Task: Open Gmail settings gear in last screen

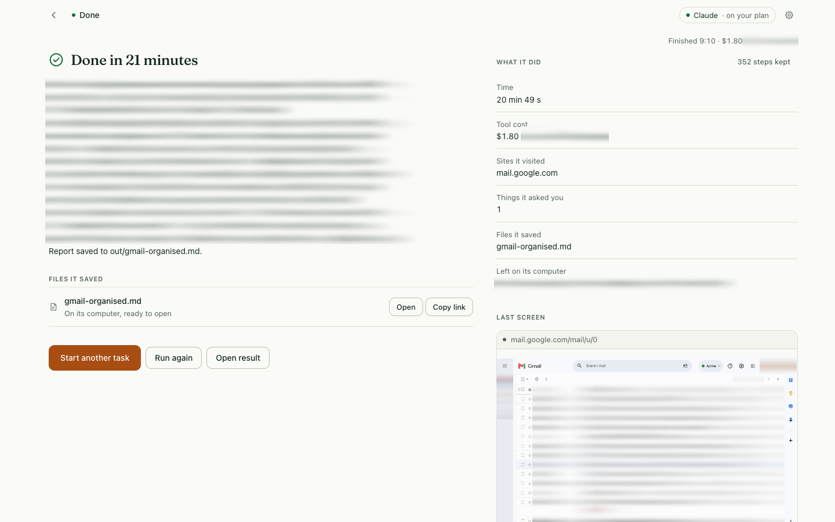Action: point(741,366)
